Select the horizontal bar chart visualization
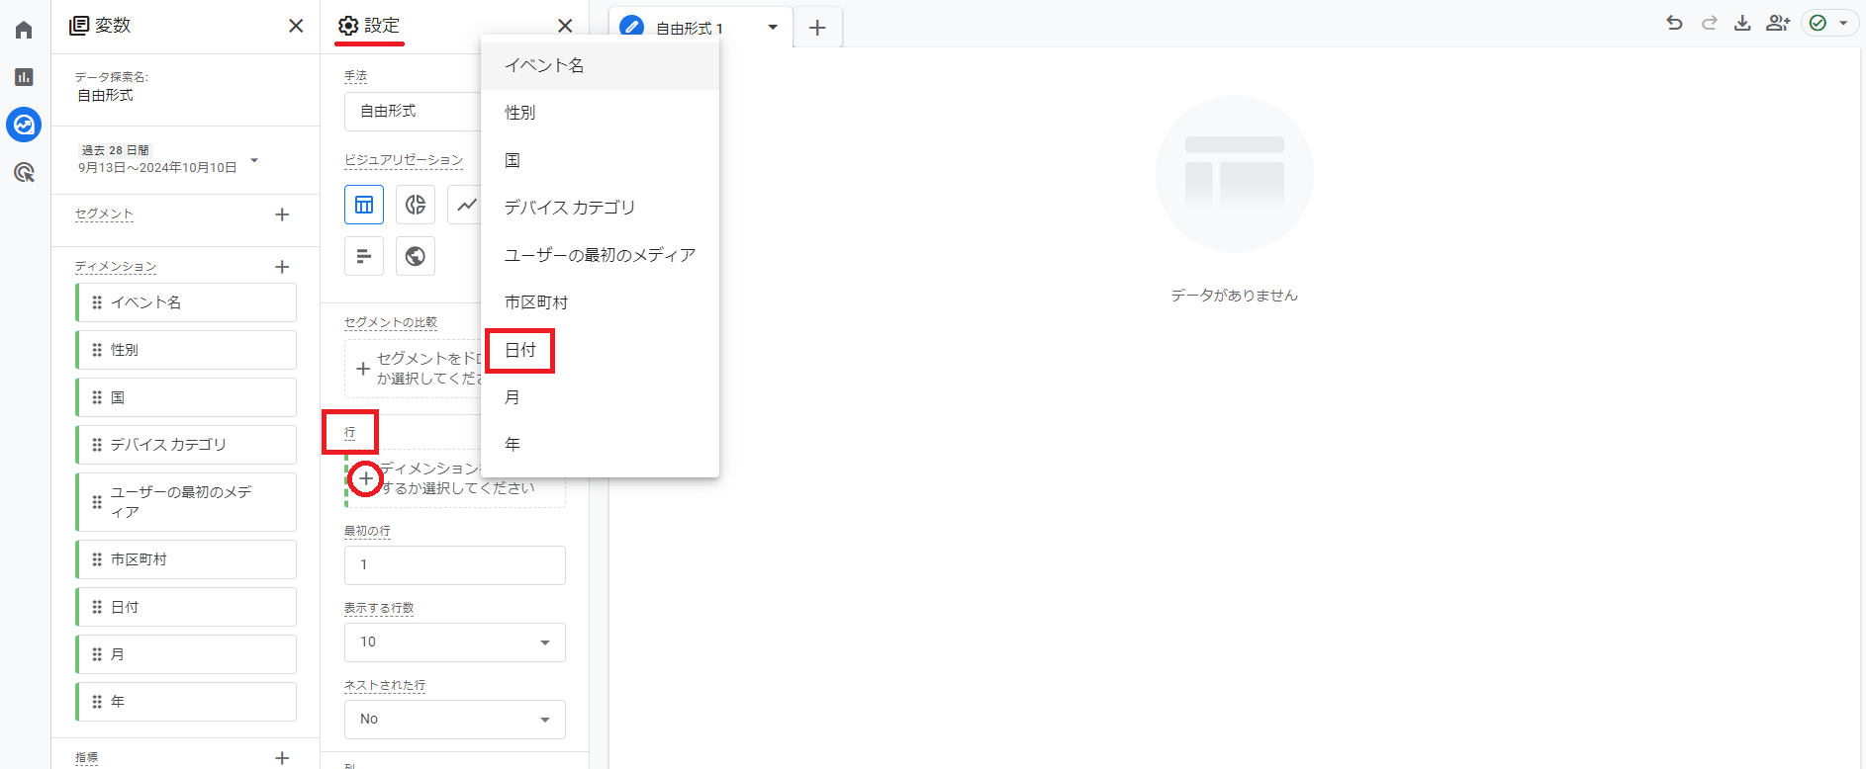 (364, 256)
